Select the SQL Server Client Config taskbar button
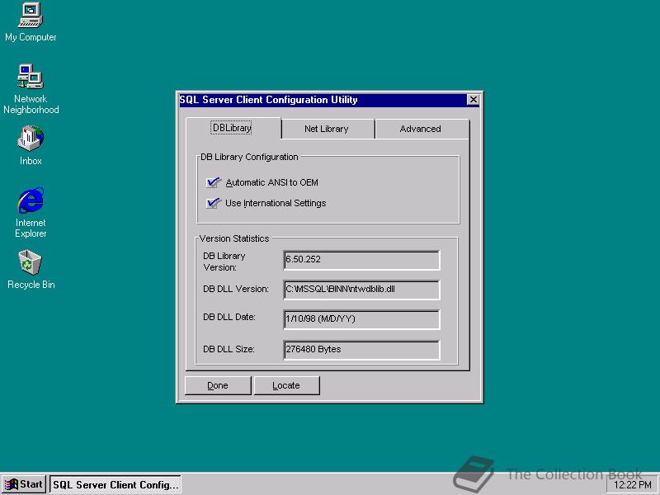 tap(115, 485)
